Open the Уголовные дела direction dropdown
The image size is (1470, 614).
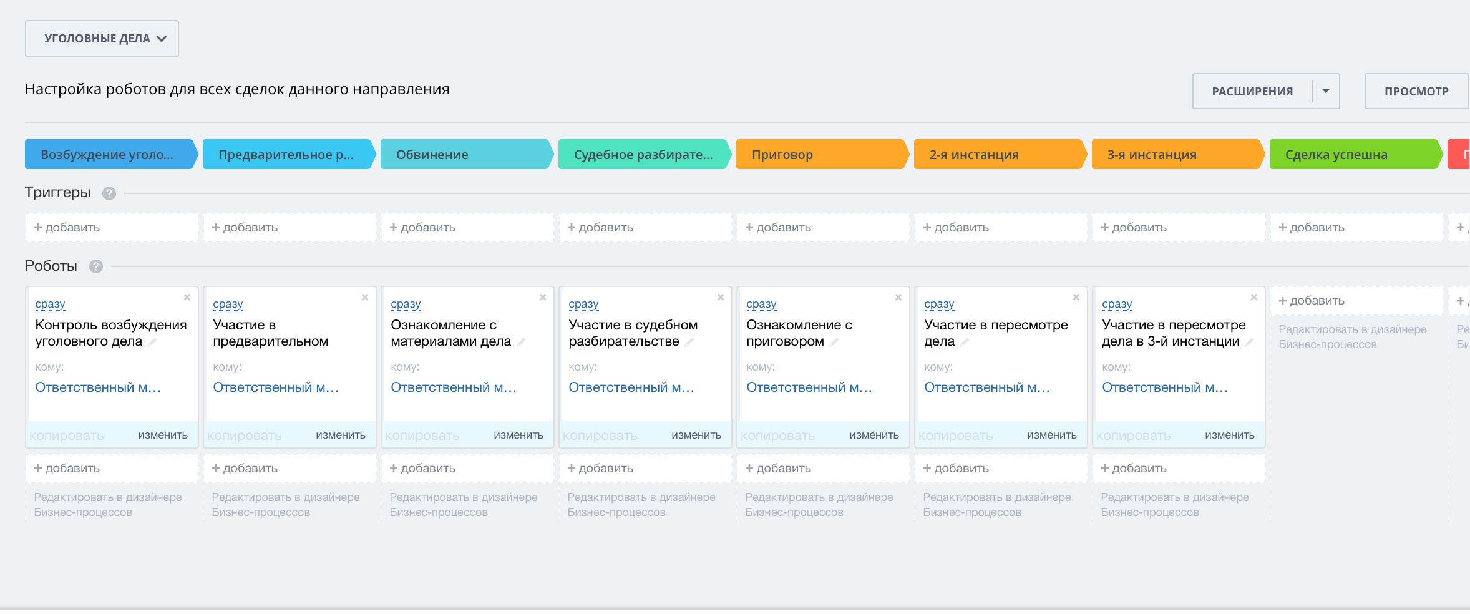click(102, 39)
